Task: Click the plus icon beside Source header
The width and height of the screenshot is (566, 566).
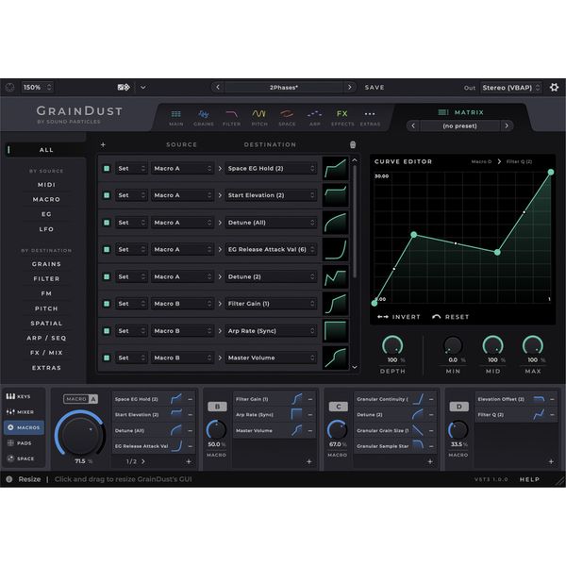Action: [x=103, y=144]
